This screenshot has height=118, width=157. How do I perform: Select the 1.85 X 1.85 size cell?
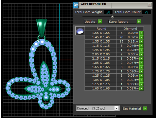point(101,63)
